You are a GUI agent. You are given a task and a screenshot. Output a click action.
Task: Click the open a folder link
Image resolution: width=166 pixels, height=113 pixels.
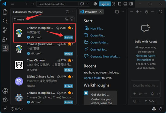pyautogui.click(x=93, y=78)
